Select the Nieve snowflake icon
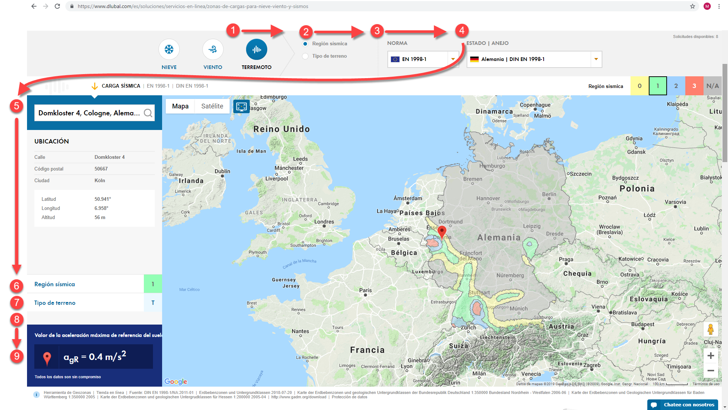Viewport: 728px width, 410px height. (169, 50)
